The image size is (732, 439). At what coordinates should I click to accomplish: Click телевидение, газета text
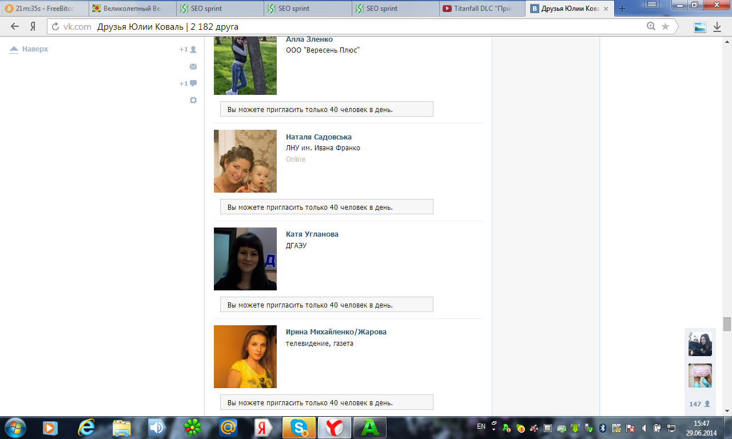coord(320,344)
